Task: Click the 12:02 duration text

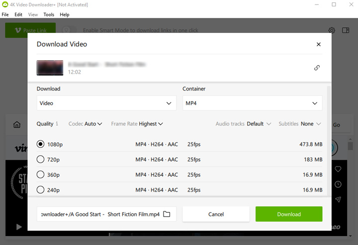Action: [75, 72]
